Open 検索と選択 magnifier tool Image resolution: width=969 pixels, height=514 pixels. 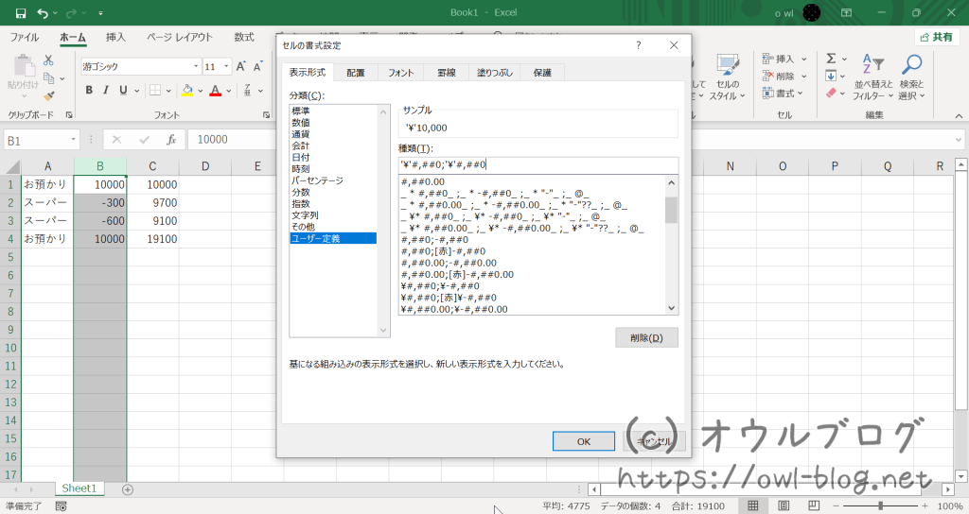(911, 77)
